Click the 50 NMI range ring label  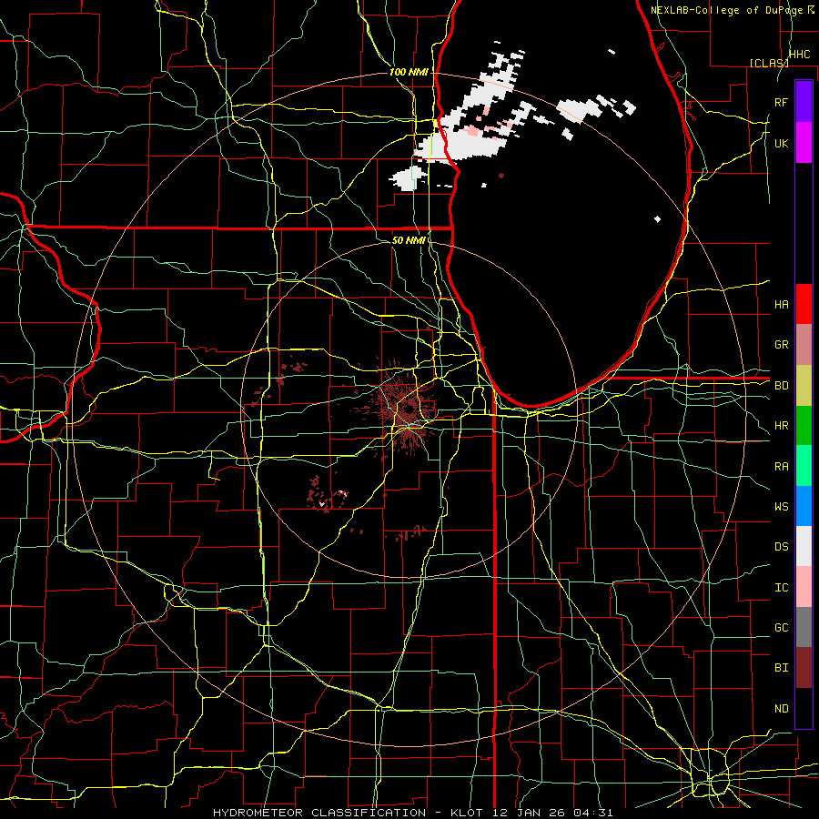coord(409,240)
